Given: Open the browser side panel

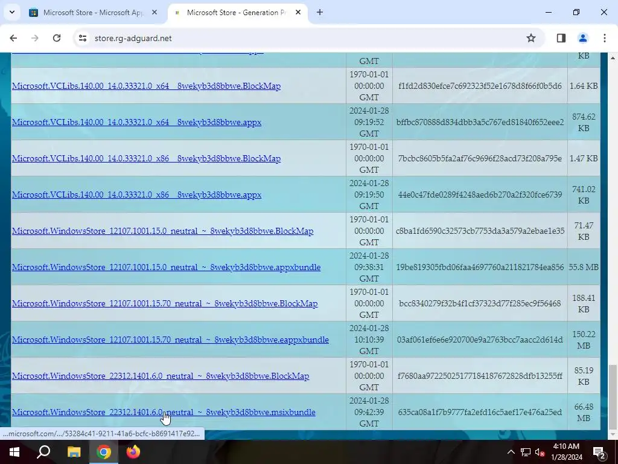Looking at the screenshot, I should [x=561, y=38].
